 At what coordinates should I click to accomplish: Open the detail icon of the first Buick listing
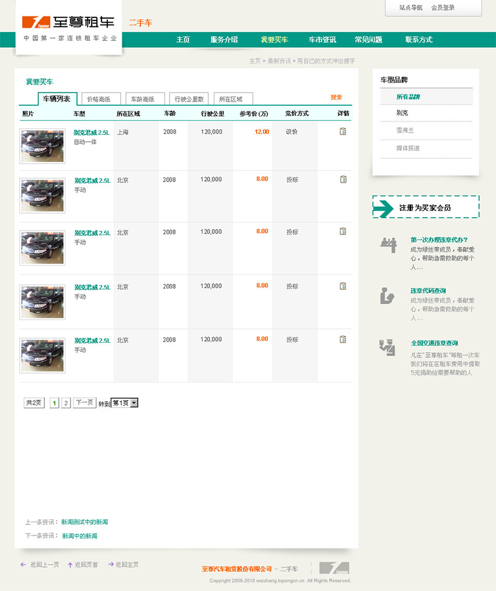(343, 130)
